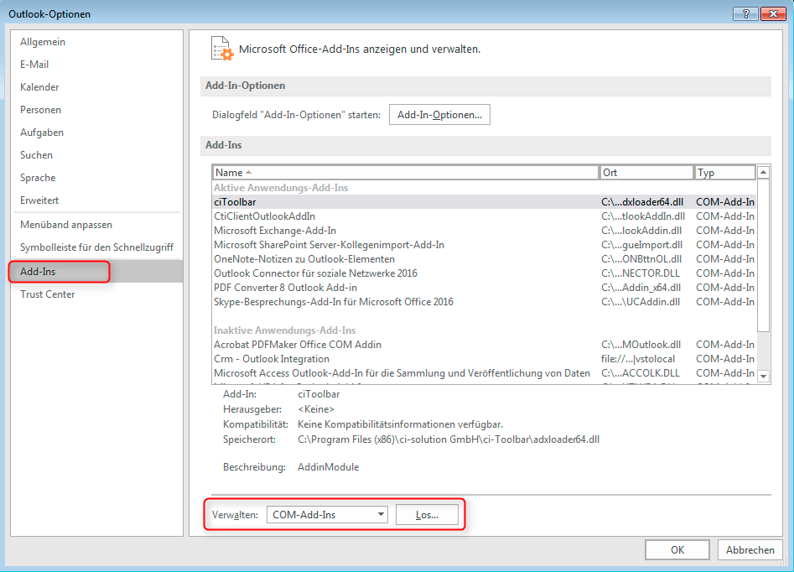The height and width of the screenshot is (572, 794).
Task: Click the Los... button
Action: (x=427, y=515)
